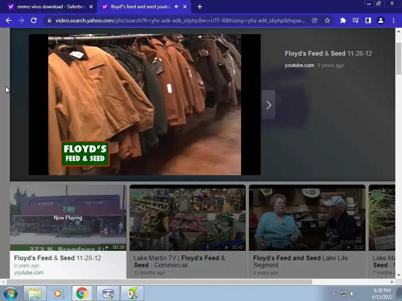Open the Chrome profile menu

click(x=381, y=20)
